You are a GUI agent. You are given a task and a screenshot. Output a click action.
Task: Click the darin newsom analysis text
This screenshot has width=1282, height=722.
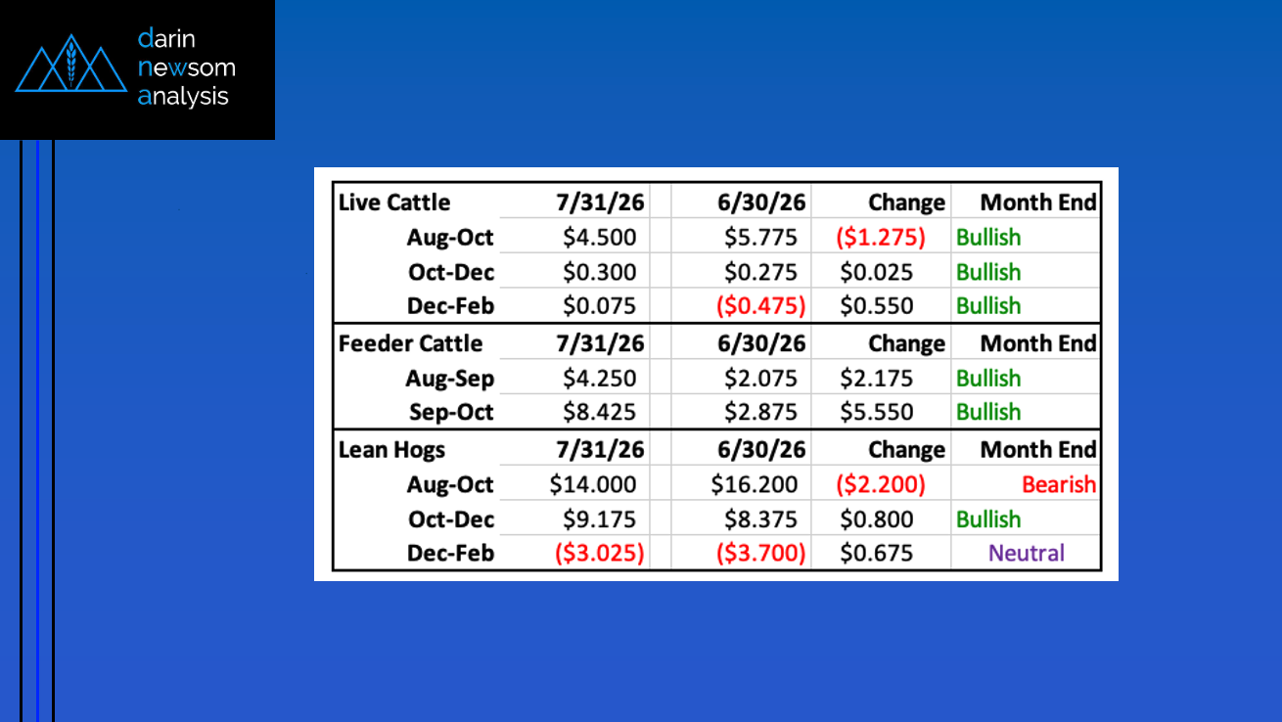click(x=186, y=68)
